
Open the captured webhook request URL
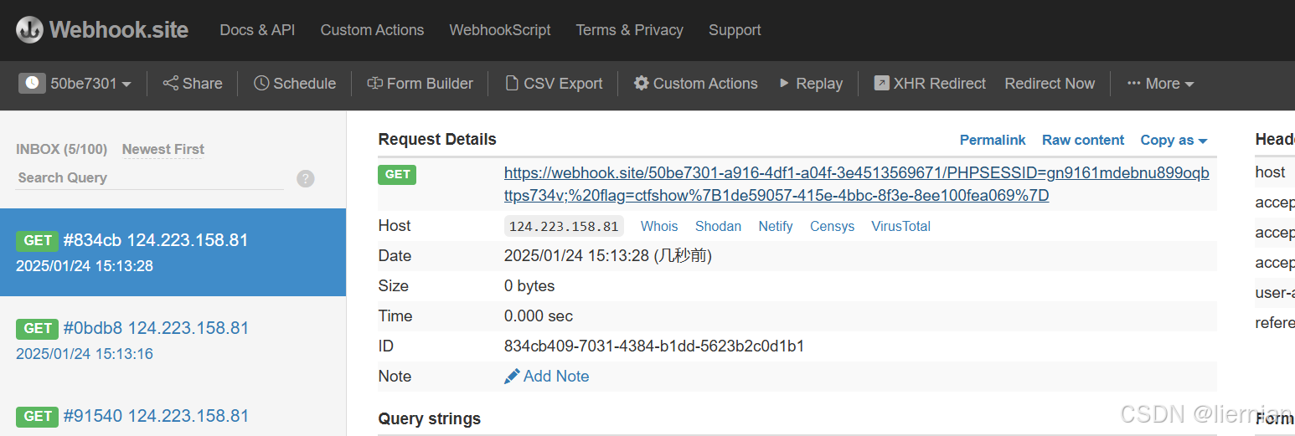[x=856, y=184]
